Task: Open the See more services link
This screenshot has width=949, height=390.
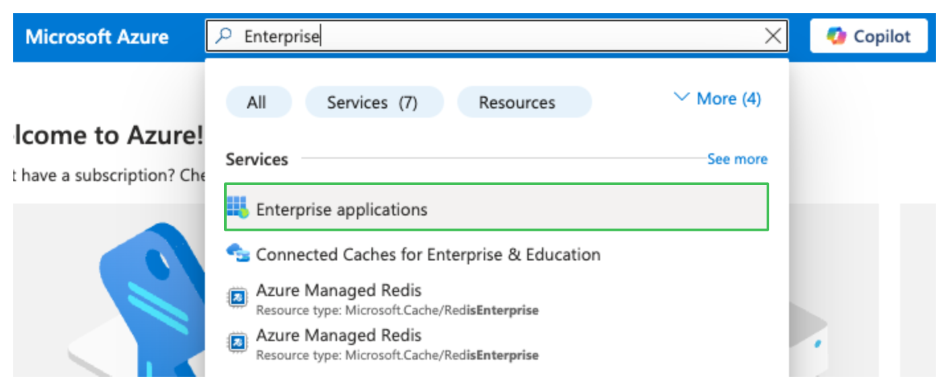Action: [737, 159]
